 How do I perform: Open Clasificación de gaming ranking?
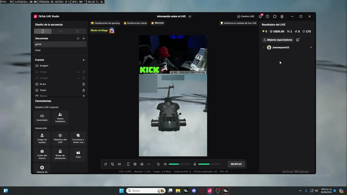105,23
